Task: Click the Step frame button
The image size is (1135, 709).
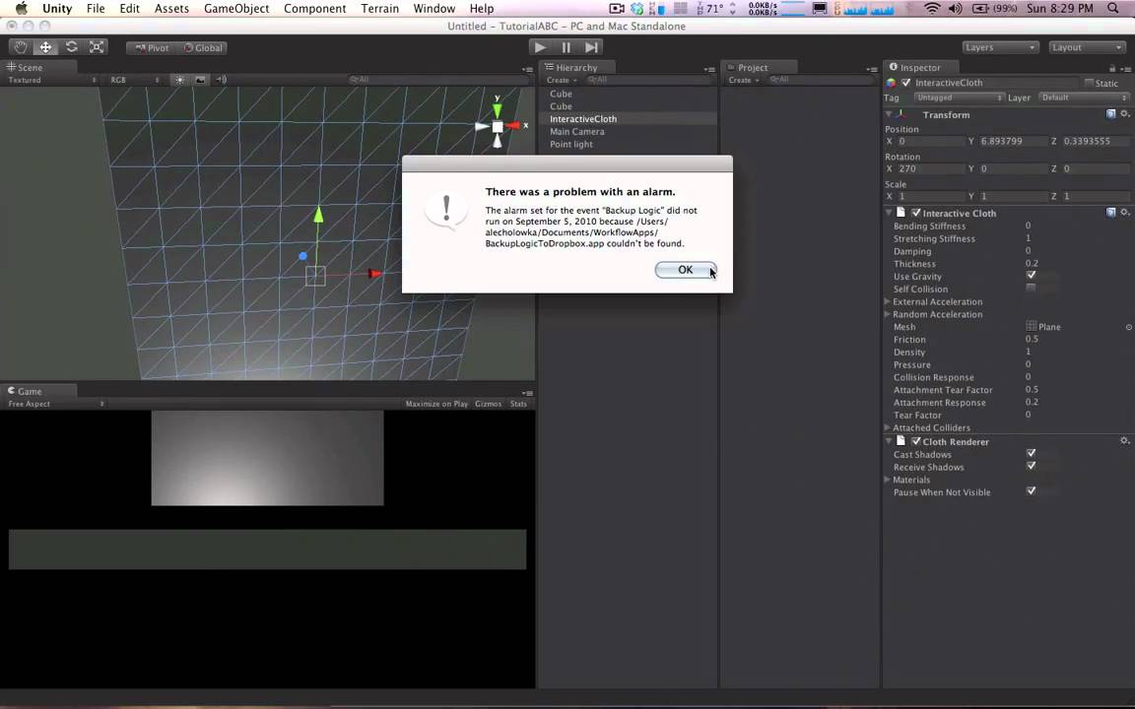Action: click(591, 47)
